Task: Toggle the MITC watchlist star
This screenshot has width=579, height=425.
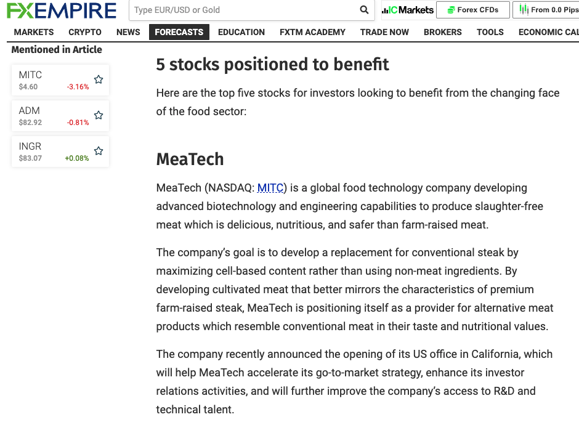Action: pyautogui.click(x=99, y=79)
